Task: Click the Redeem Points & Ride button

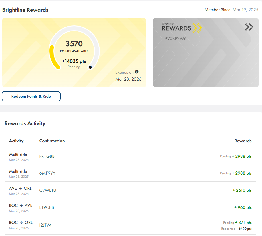Action: [31, 96]
